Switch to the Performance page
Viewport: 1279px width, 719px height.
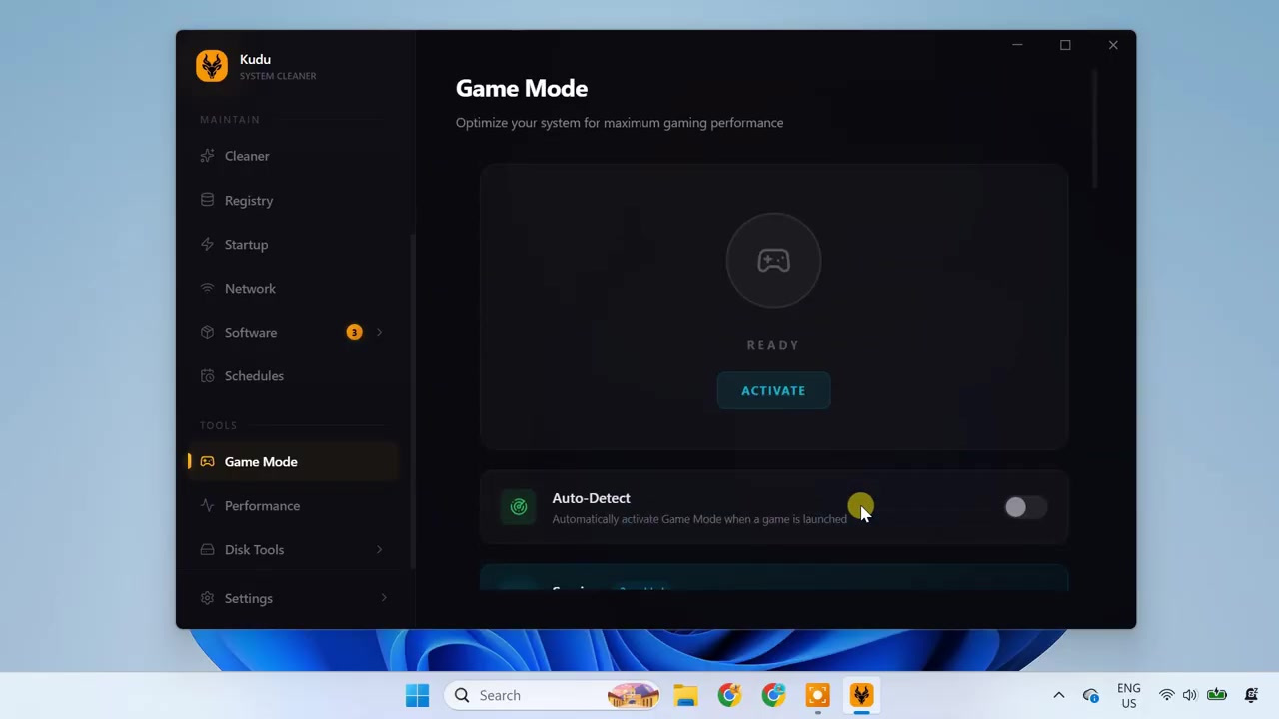(x=292, y=506)
